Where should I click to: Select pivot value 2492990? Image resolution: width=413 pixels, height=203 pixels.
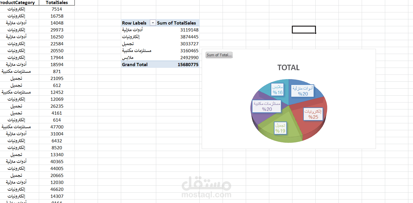tap(178, 57)
